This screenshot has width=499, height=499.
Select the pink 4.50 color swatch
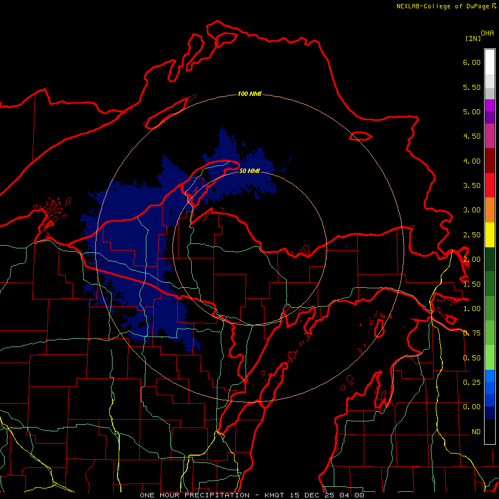click(x=490, y=136)
